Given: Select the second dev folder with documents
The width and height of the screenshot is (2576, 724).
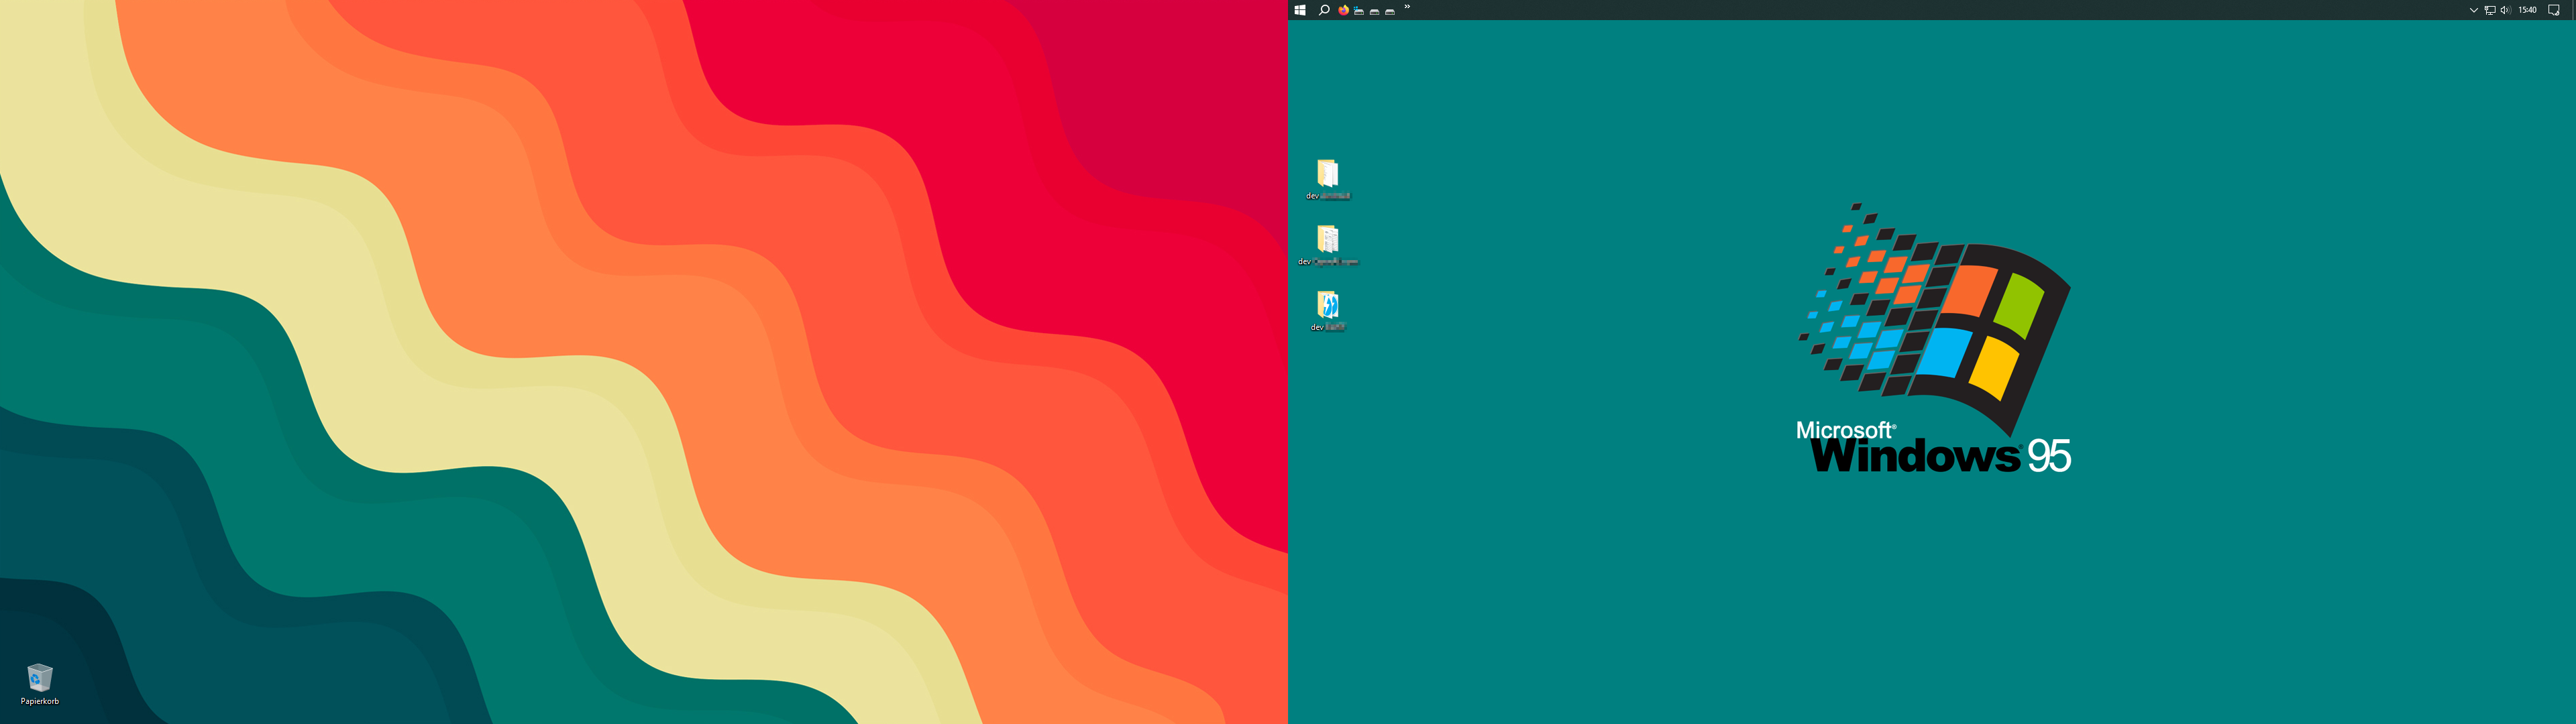Looking at the screenshot, I should point(1327,239).
